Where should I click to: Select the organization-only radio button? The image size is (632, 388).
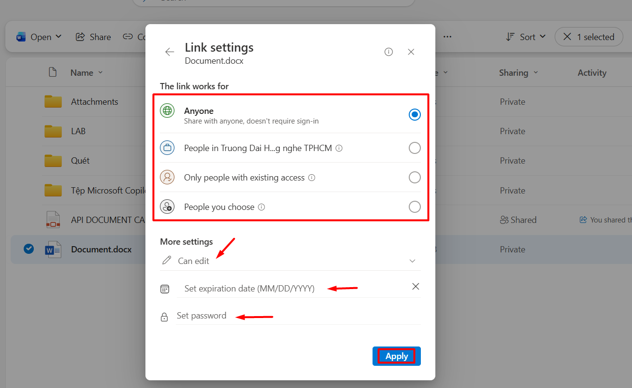click(415, 148)
